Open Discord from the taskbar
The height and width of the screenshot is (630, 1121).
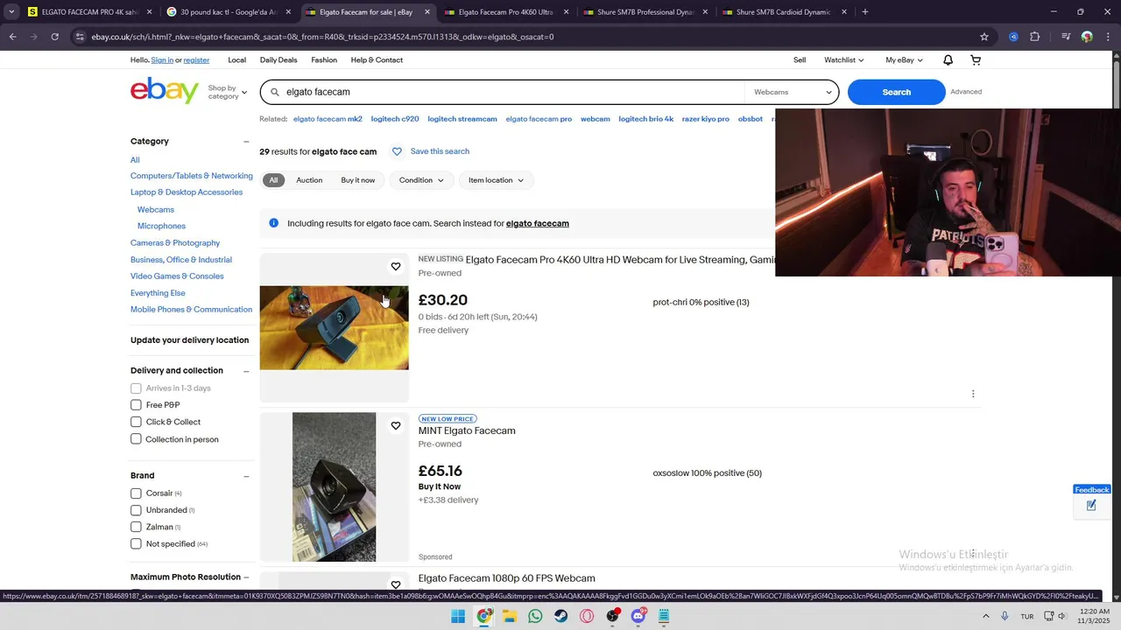638,616
